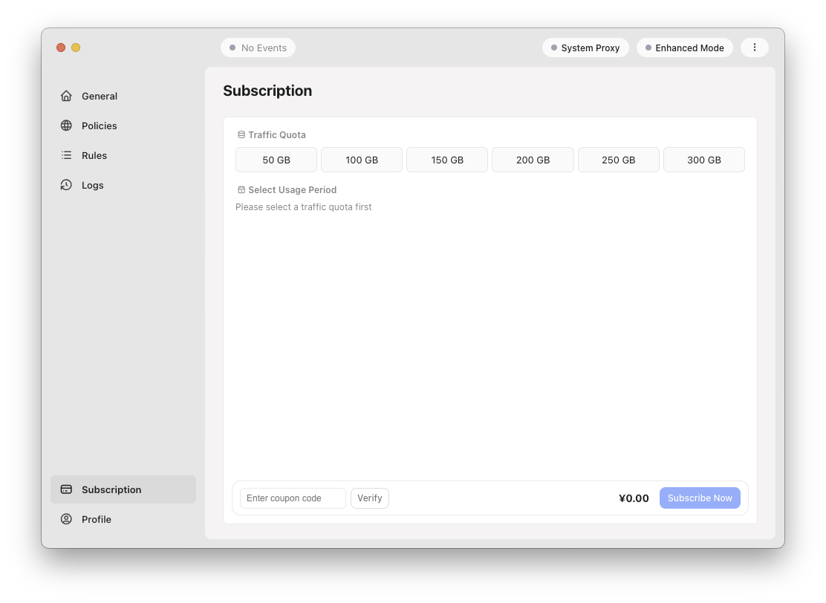Toggle System Proxy in the toolbar
This screenshot has width=826, height=603.
pyautogui.click(x=585, y=48)
